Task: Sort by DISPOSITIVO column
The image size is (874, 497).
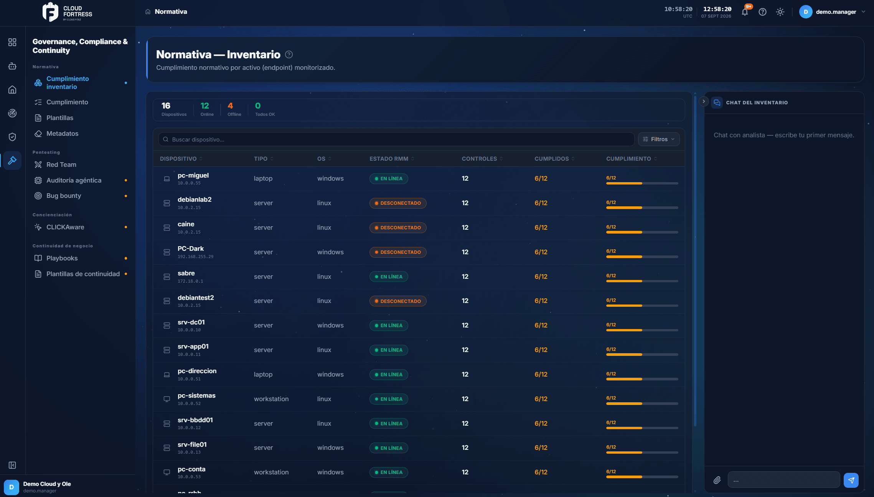Action: click(181, 159)
